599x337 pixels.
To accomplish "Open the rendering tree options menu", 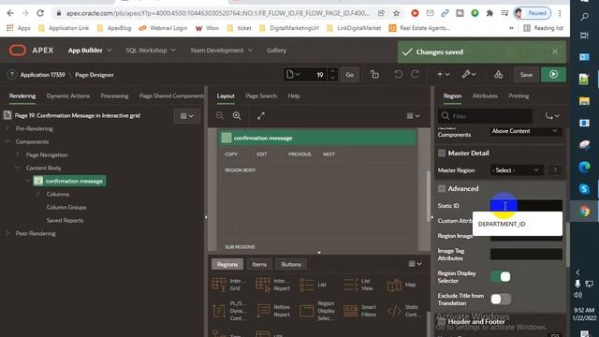I will 187,116.
